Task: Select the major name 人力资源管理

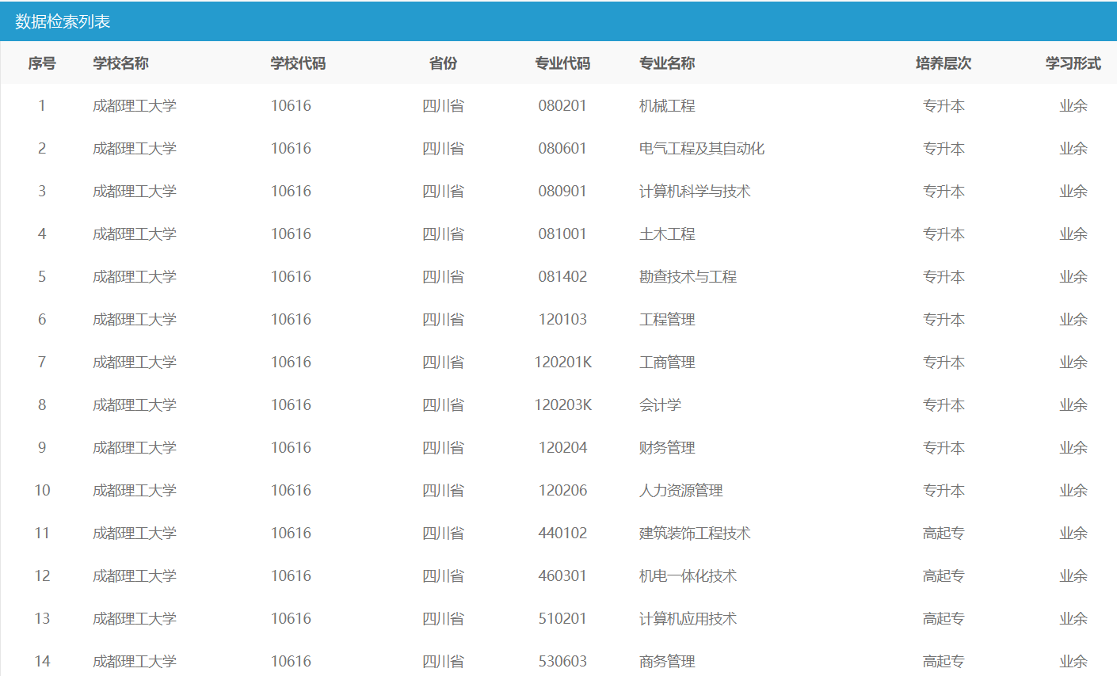Action: coord(681,491)
